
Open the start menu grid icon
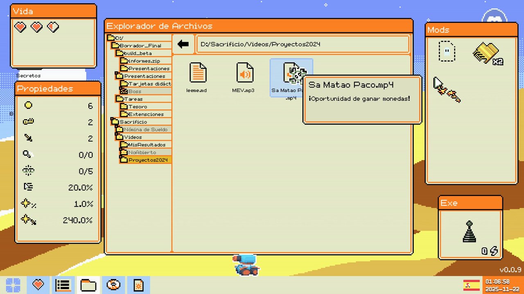click(x=13, y=284)
